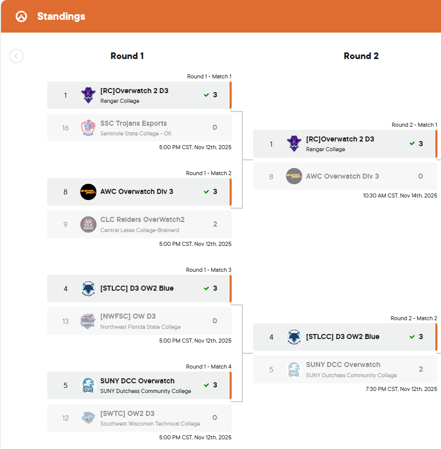Click the Ranger College logo in Round 1 Match 1

88,95
